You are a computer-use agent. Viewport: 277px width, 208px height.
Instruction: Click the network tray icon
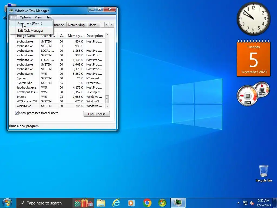[245, 203]
